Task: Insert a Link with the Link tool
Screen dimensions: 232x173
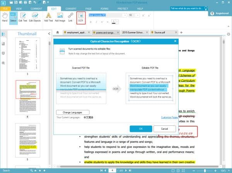Action: pyautogui.click(x=70, y=17)
